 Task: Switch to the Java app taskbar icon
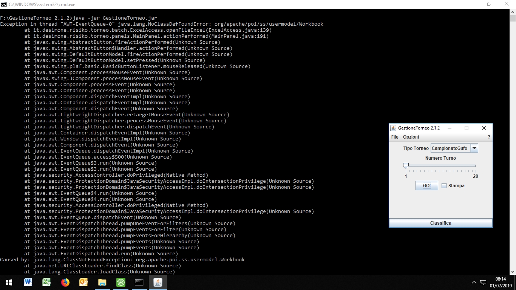(x=158, y=282)
